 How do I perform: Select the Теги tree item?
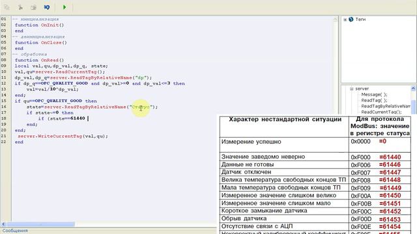[x=360, y=19]
